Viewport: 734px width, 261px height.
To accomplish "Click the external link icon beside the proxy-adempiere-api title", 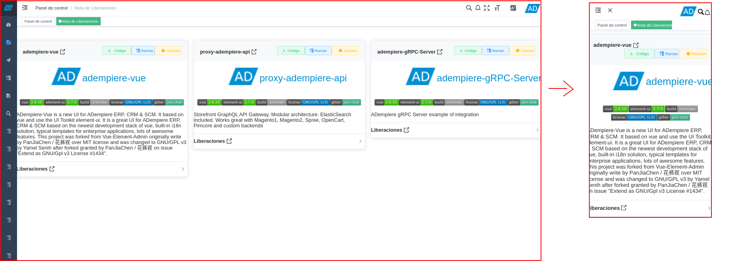I will pyautogui.click(x=254, y=52).
